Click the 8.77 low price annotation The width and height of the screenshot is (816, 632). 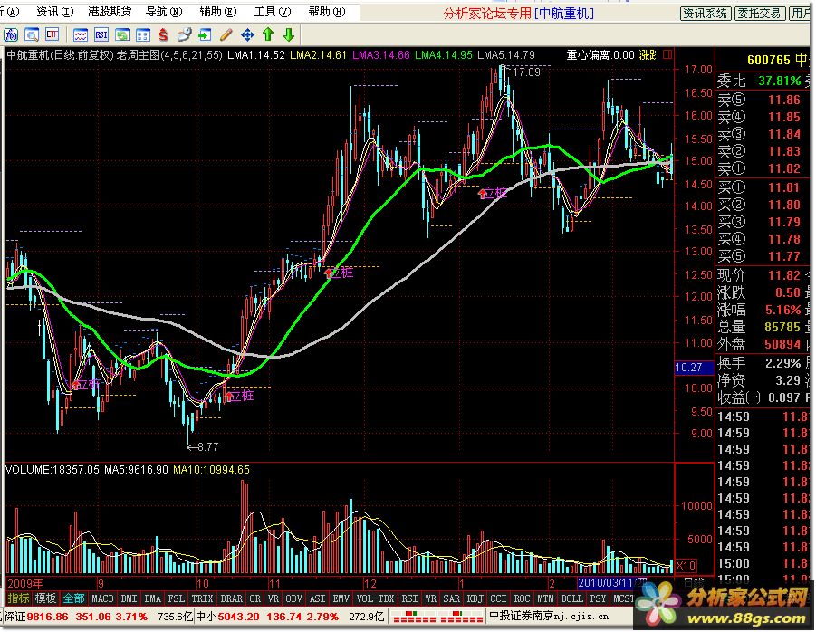tap(203, 446)
